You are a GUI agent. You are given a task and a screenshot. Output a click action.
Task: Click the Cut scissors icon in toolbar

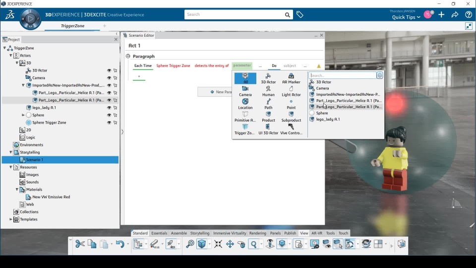[79, 244]
